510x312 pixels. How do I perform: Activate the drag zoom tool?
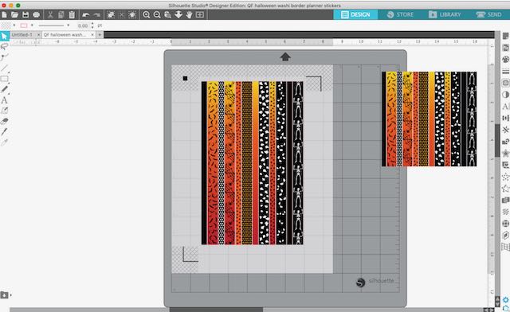coord(168,14)
